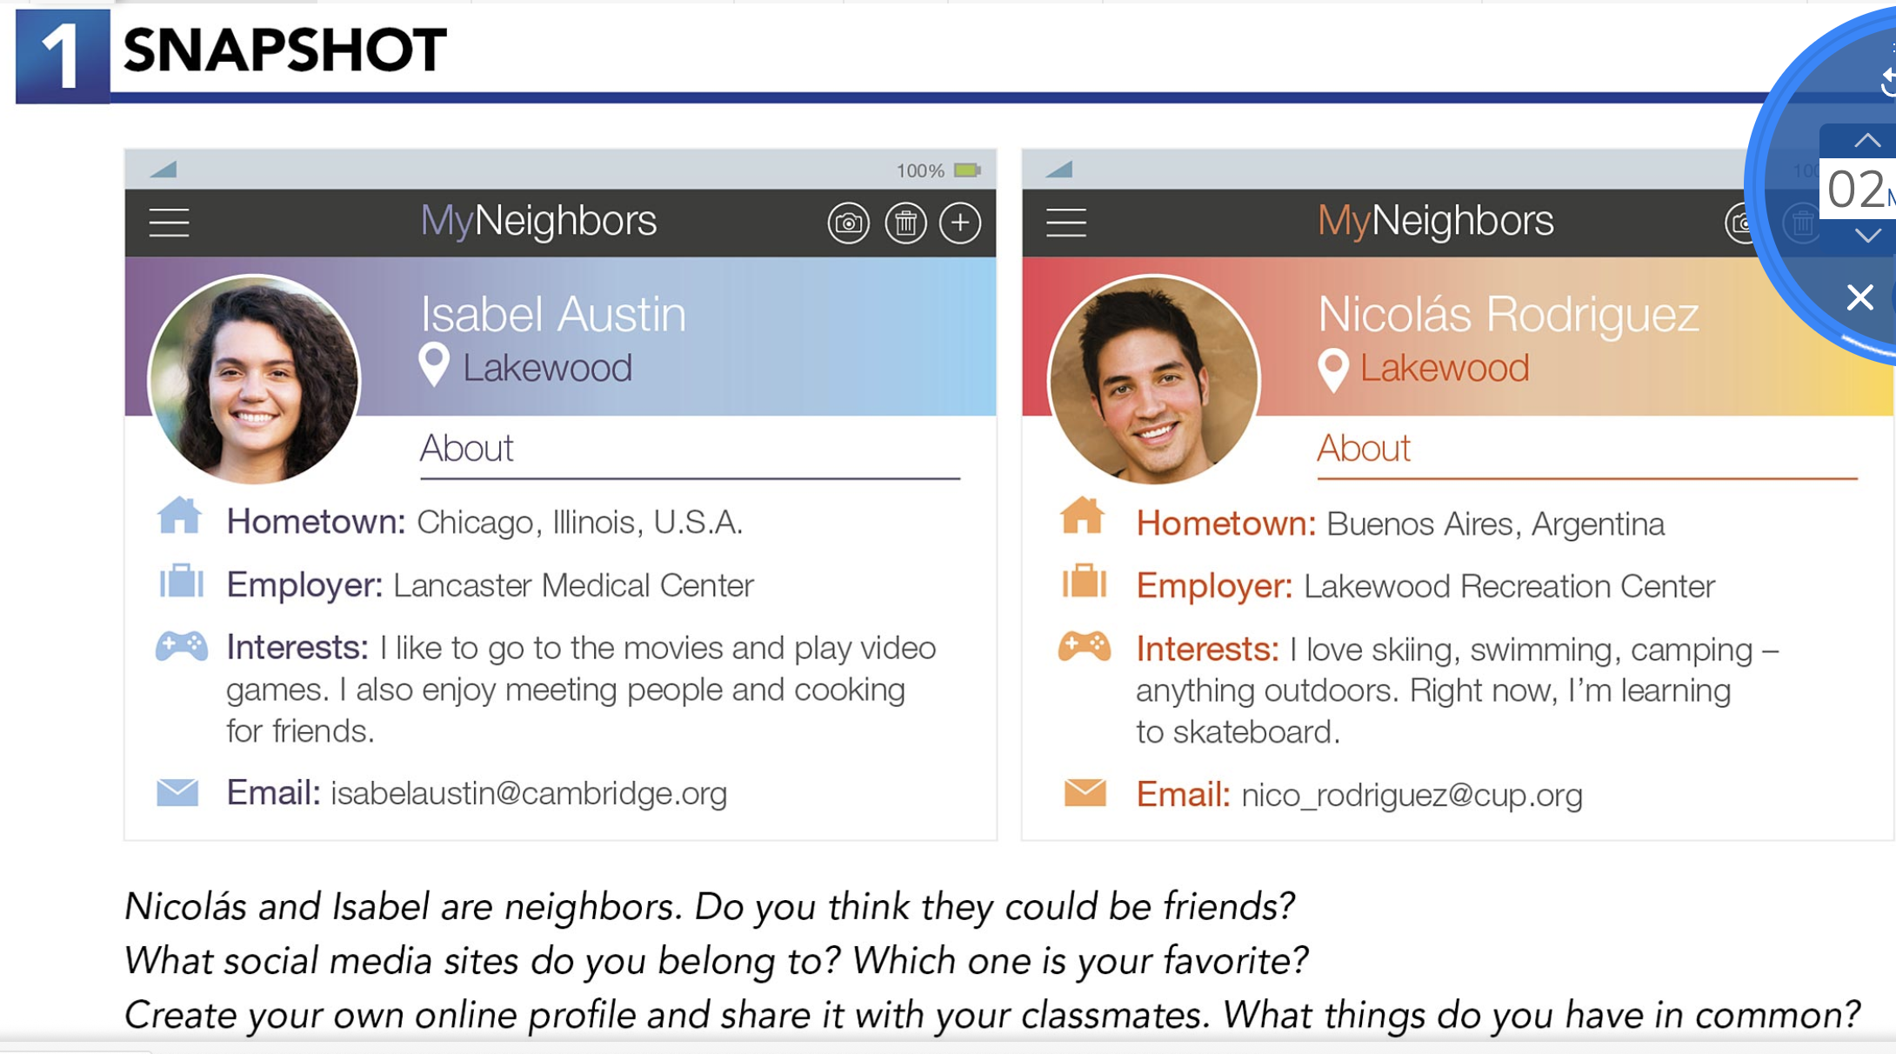Open hamburger menu in Isabel's profile

coord(169,223)
